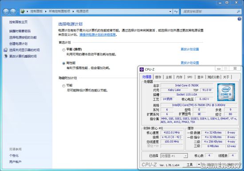This screenshot has height=171, width=244.
Task: Select the 平衡 (推荐) power plan
Action: [63, 50]
